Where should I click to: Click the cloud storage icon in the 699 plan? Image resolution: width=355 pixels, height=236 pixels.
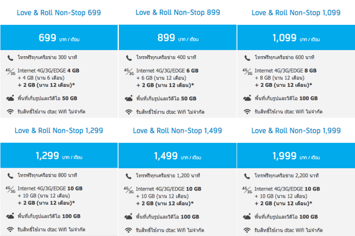(x=11, y=99)
